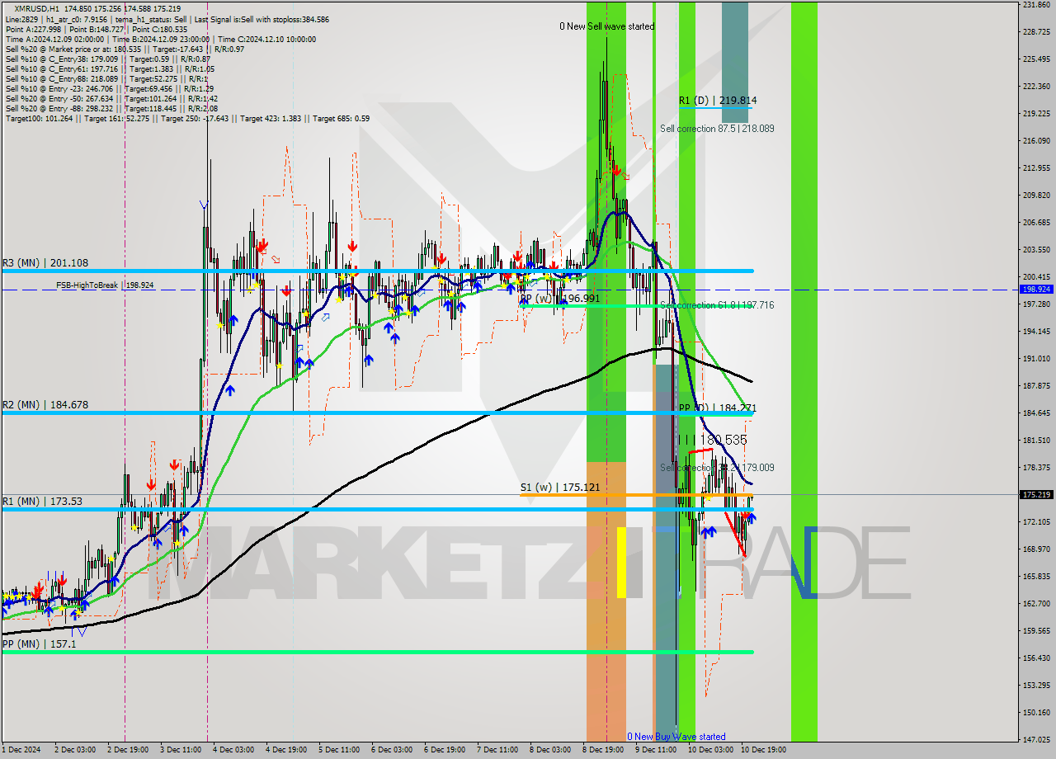Click 'Sell correction 61.8 | 197.716' label
1056x759 pixels.
(717, 305)
